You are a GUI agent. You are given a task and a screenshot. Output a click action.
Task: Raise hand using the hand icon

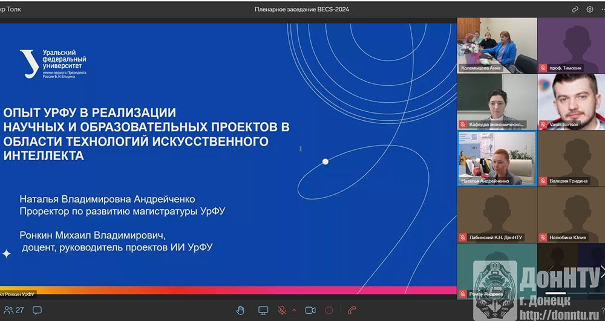(x=240, y=310)
